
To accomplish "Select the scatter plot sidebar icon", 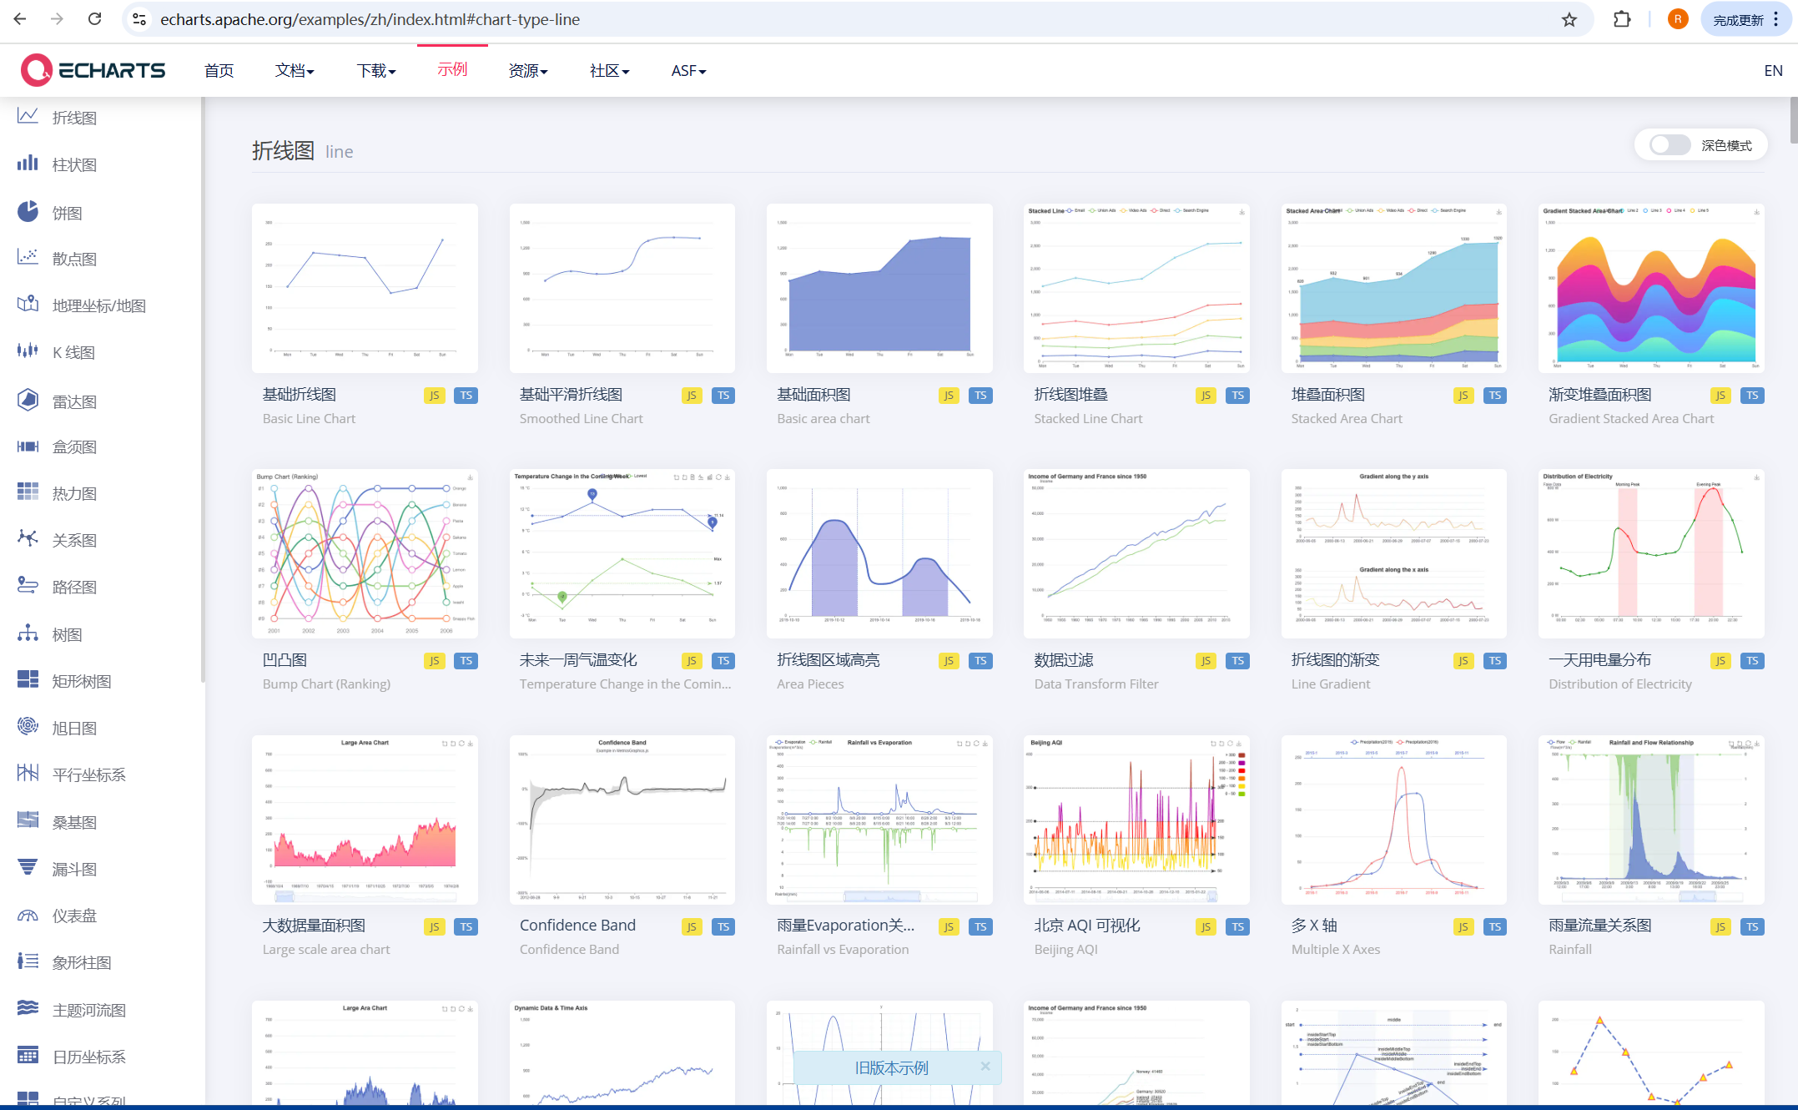I will click(x=28, y=258).
